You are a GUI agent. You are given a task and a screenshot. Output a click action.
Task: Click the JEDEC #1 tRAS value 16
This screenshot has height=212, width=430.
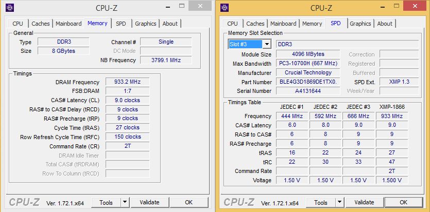coord(292,153)
